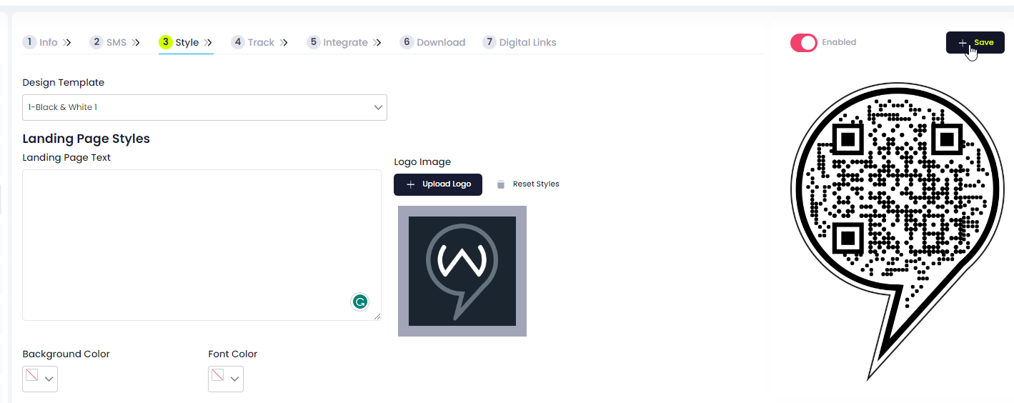Click the step number 6 badge
Image resolution: width=1014 pixels, height=403 pixels.
tap(407, 42)
